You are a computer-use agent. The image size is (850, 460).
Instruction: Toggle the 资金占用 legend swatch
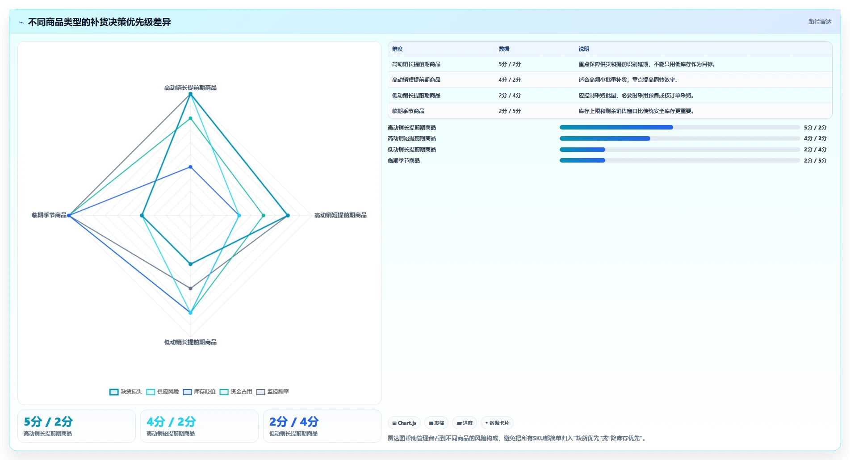coord(224,392)
